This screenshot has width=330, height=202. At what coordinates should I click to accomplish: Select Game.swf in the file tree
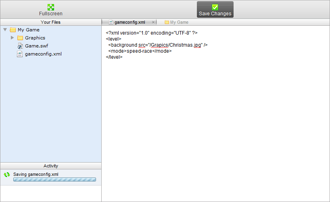pos(36,46)
